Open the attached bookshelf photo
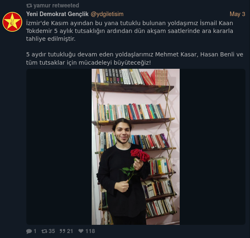 (136, 147)
